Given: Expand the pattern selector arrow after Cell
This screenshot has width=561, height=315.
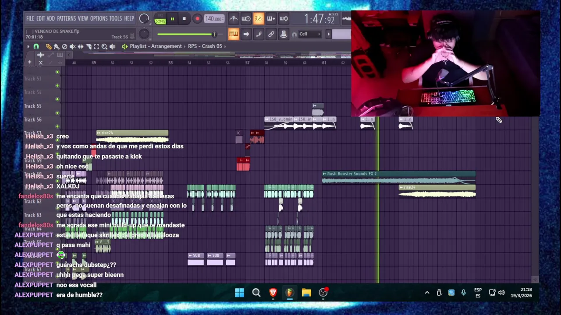Looking at the screenshot, I should pos(328,34).
